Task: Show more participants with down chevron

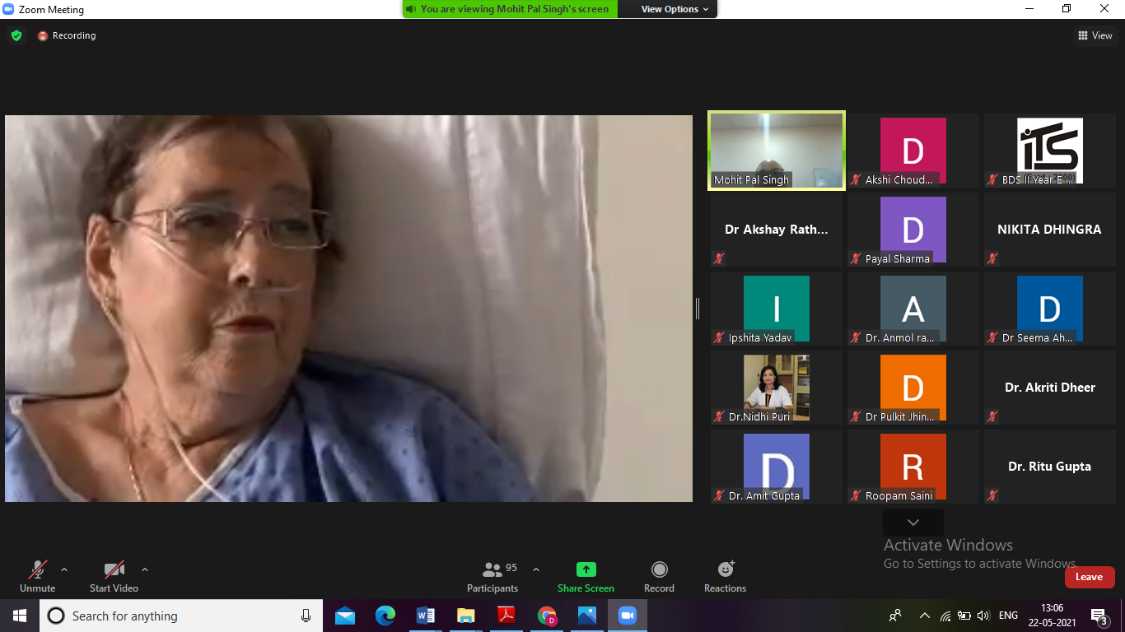Action: (x=913, y=523)
